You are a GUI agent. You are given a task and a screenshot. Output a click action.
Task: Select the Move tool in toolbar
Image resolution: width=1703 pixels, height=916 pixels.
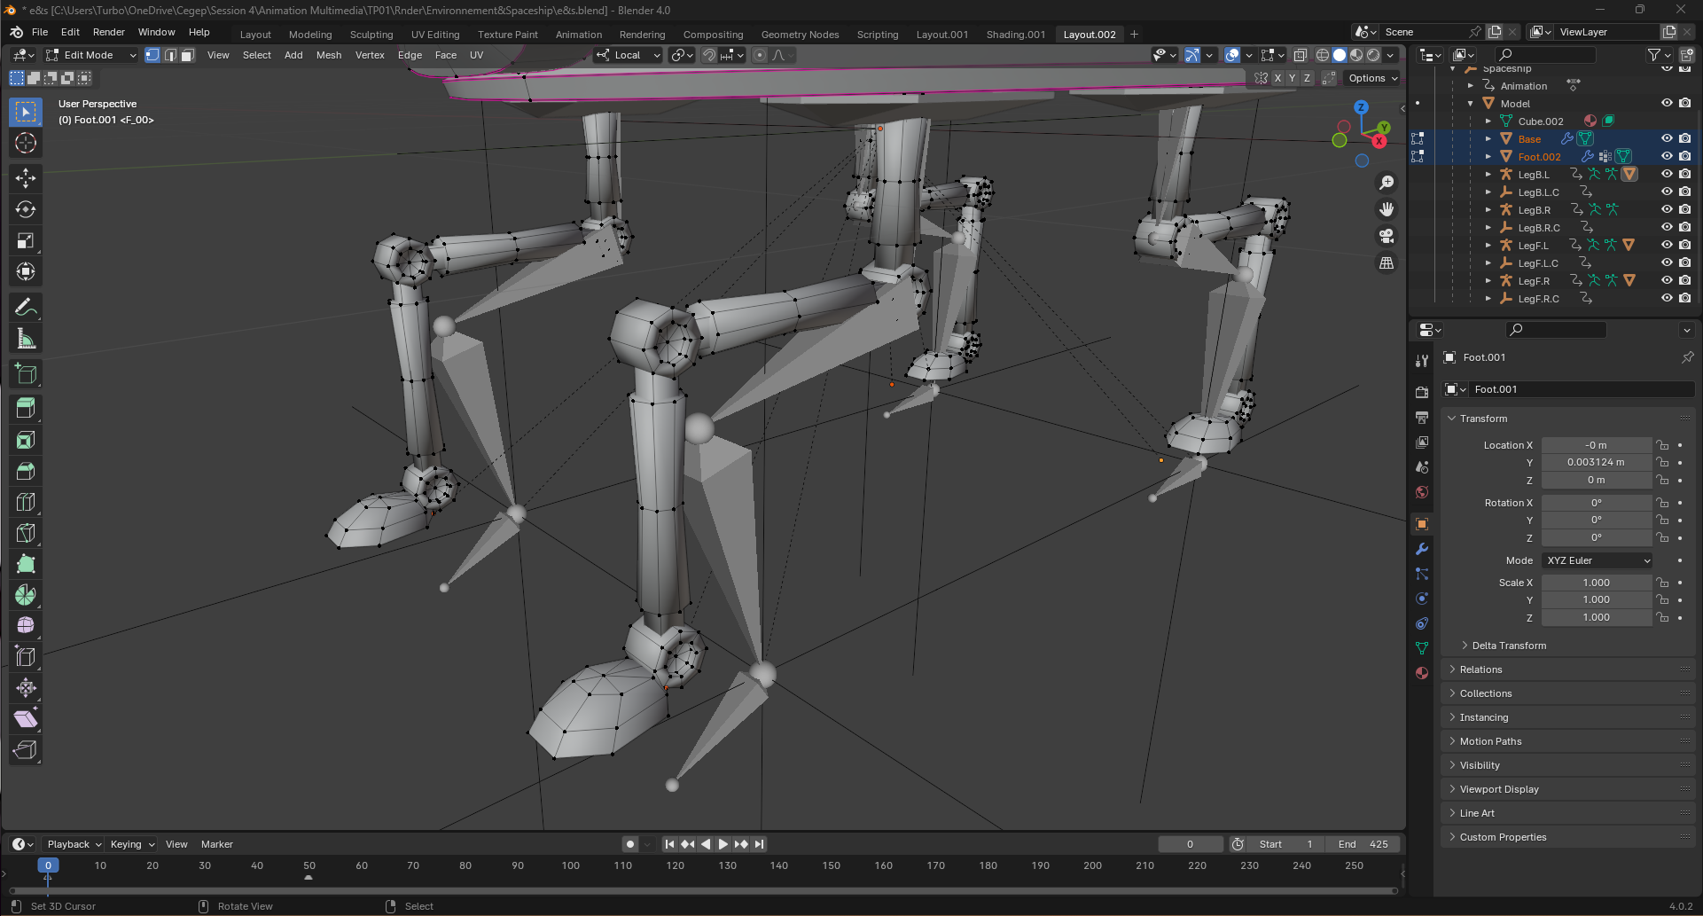26,177
